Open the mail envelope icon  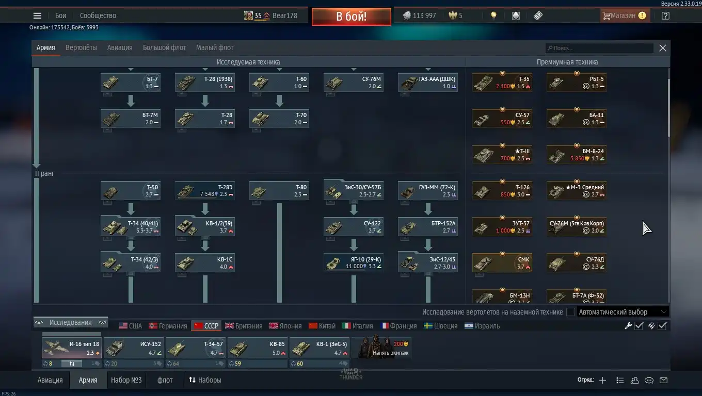(x=664, y=381)
